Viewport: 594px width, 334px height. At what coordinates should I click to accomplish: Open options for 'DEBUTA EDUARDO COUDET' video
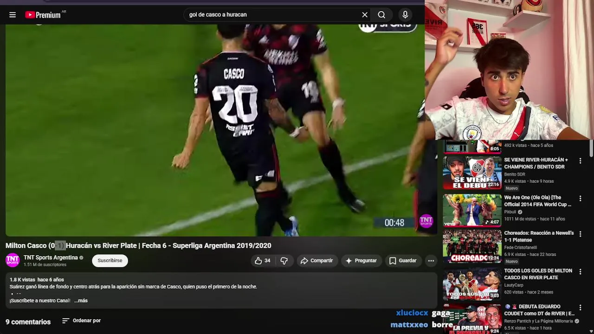(580, 308)
